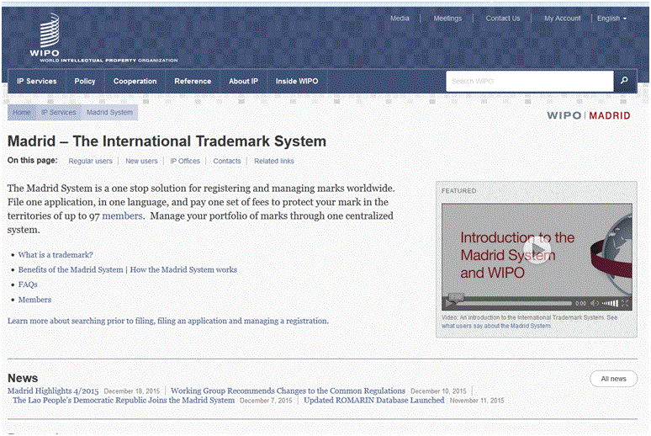
Task: Open 'Updated ROMARIN Database Launched' news item
Action: [374, 401]
